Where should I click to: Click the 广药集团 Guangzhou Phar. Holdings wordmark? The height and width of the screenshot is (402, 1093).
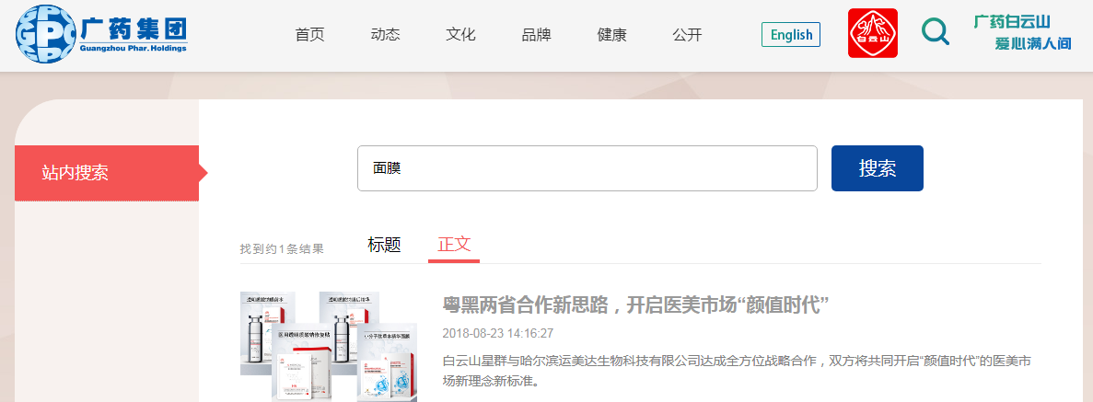(x=134, y=35)
